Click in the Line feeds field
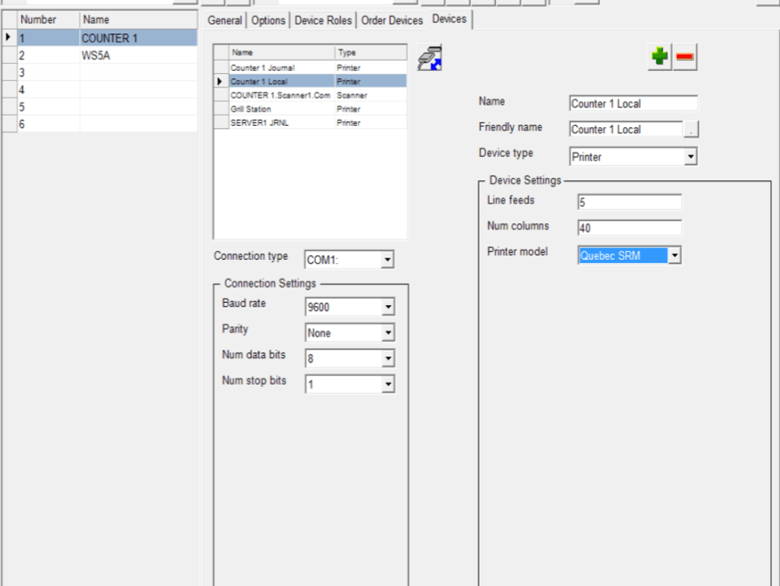This screenshot has width=780, height=586. (628, 201)
